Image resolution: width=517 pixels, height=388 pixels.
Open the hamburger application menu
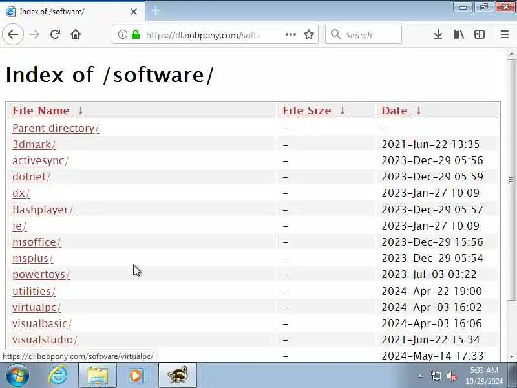click(x=505, y=34)
